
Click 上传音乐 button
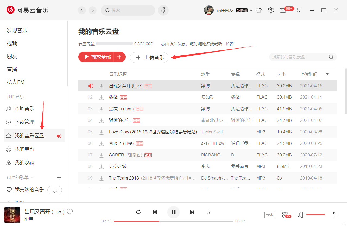click(x=149, y=57)
